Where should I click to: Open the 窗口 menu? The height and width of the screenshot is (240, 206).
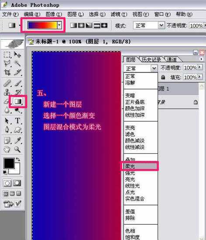tap(162, 14)
